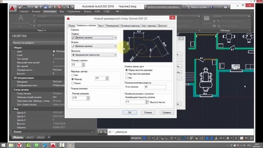Select Над текстом размера radio button
Viewport: 263px width, 148px height.
pos(127,74)
